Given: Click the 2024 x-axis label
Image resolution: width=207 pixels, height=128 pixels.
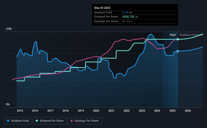Looking at the screenshot, I should [157, 111].
